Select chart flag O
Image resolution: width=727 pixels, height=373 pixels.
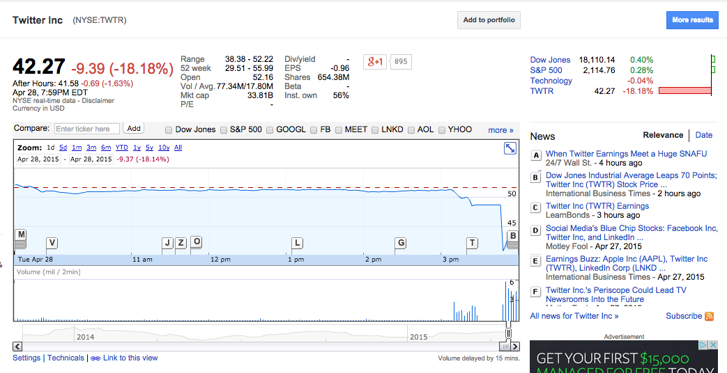pyautogui.click(x=196, y=241)
